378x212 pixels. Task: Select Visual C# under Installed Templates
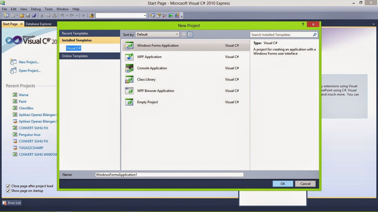pyautogui.click(x=74, y=48)
